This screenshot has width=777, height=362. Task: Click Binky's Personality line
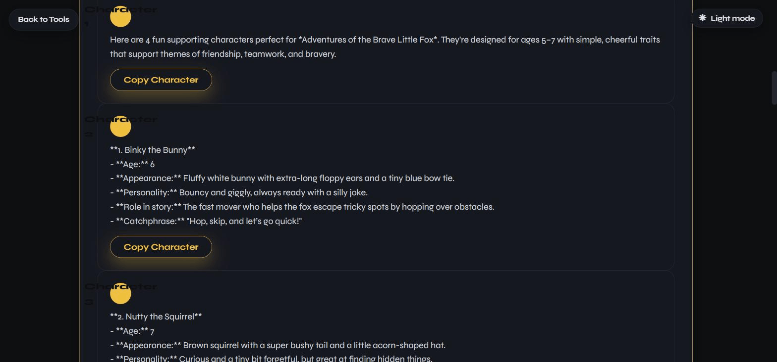coord(239,192)
